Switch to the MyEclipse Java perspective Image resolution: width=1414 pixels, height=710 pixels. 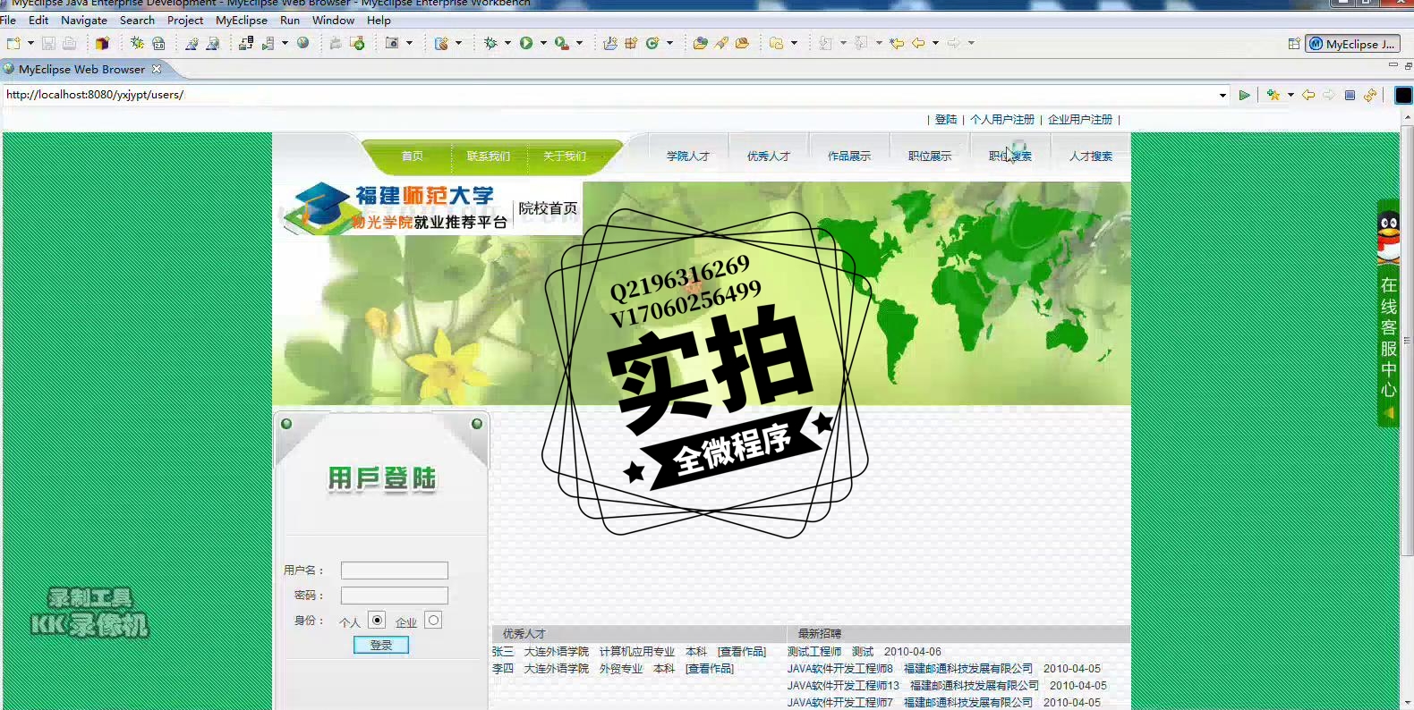point(1352,44)
